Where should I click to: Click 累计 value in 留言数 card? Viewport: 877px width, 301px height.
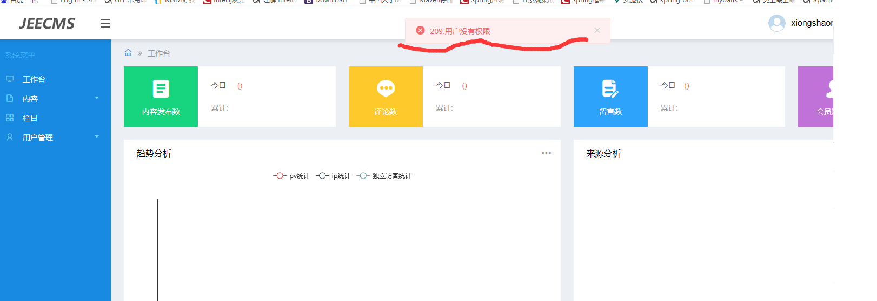point(669,108)
